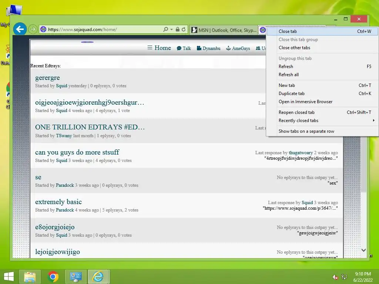The height and width of the screenshot is (284, 379).
Task: Click the browser Forward arrow button
Action: pyautogui.click(x=33, y=30)
